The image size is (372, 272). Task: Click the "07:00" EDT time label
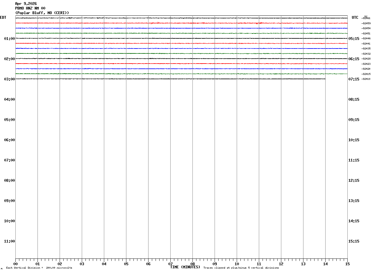(10, 160)
